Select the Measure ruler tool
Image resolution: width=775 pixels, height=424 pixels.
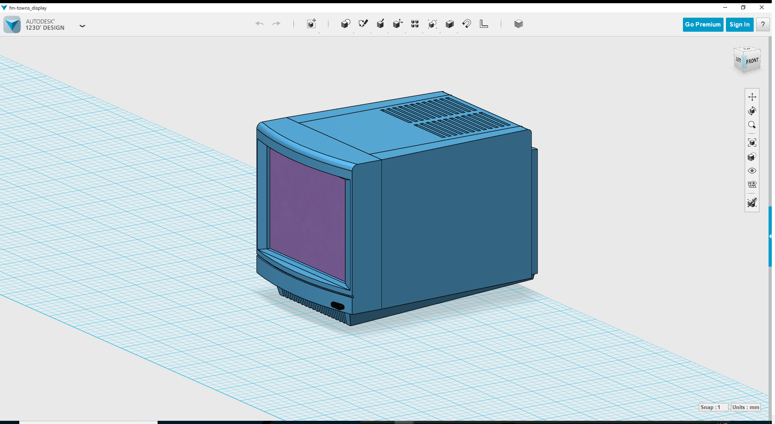[484, 24]
